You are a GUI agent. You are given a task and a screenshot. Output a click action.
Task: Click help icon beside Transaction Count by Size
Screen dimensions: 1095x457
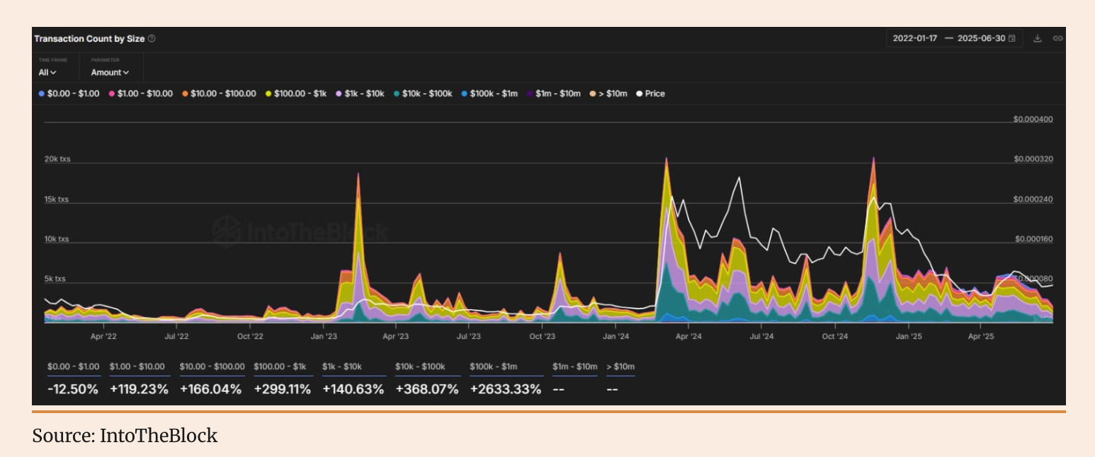pyautogui.click(x=152, y=38)
